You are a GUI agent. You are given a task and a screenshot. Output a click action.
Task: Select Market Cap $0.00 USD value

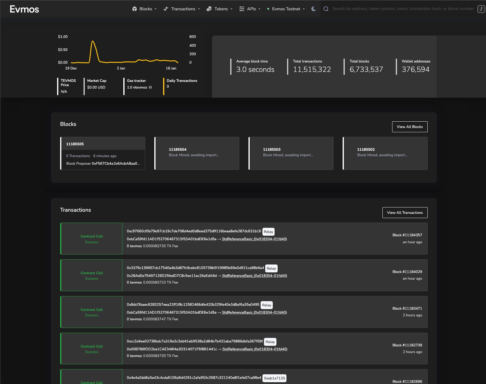click(96, 87)
